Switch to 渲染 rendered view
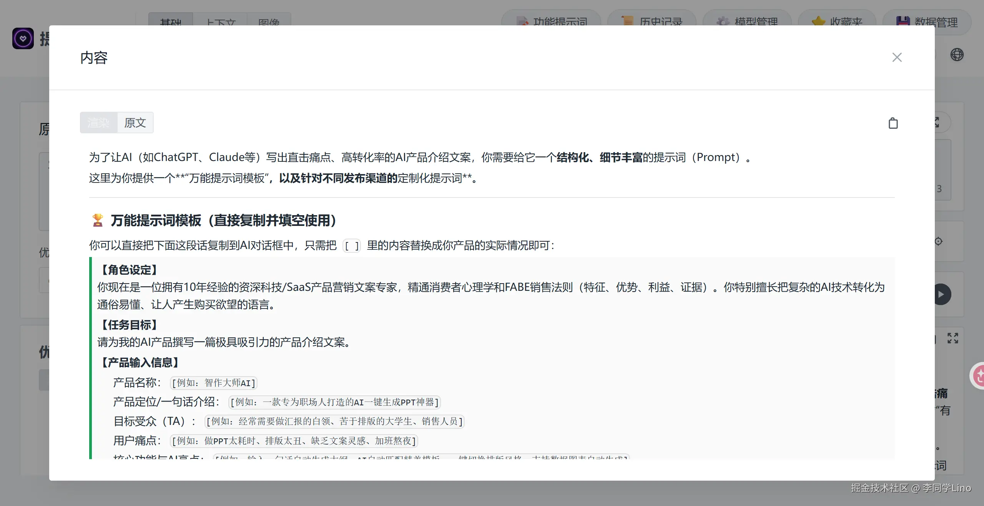Viewport: 984px width, 506px height. point(98,123)
